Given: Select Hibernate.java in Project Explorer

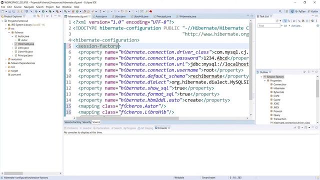Looking at the screenshot, I should 25,44.
